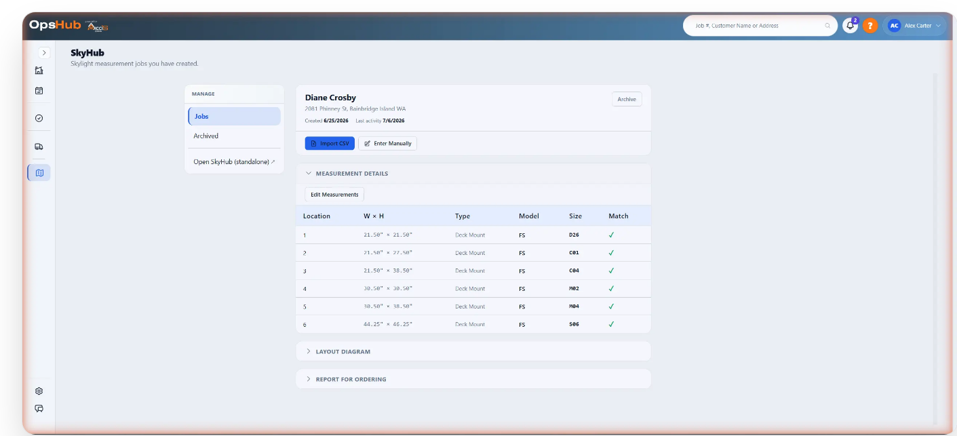Open the settings gear icon in sidebar

pos(39,391)
